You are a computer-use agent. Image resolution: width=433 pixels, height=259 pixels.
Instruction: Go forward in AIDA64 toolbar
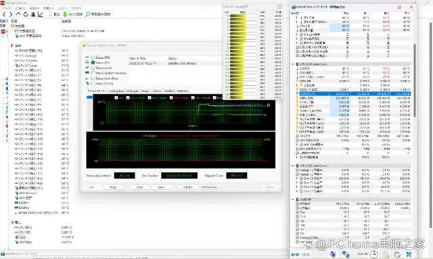tap(11, 14)
